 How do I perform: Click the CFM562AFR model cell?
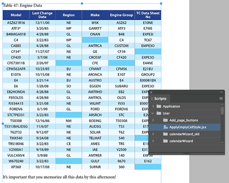[16, 69]
